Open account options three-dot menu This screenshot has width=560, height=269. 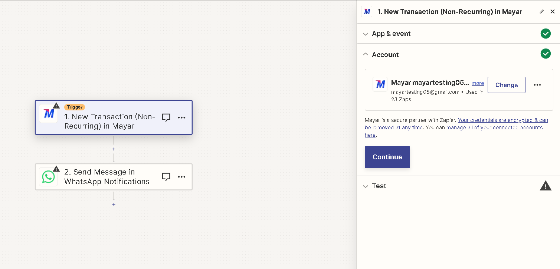click(537, 85)
